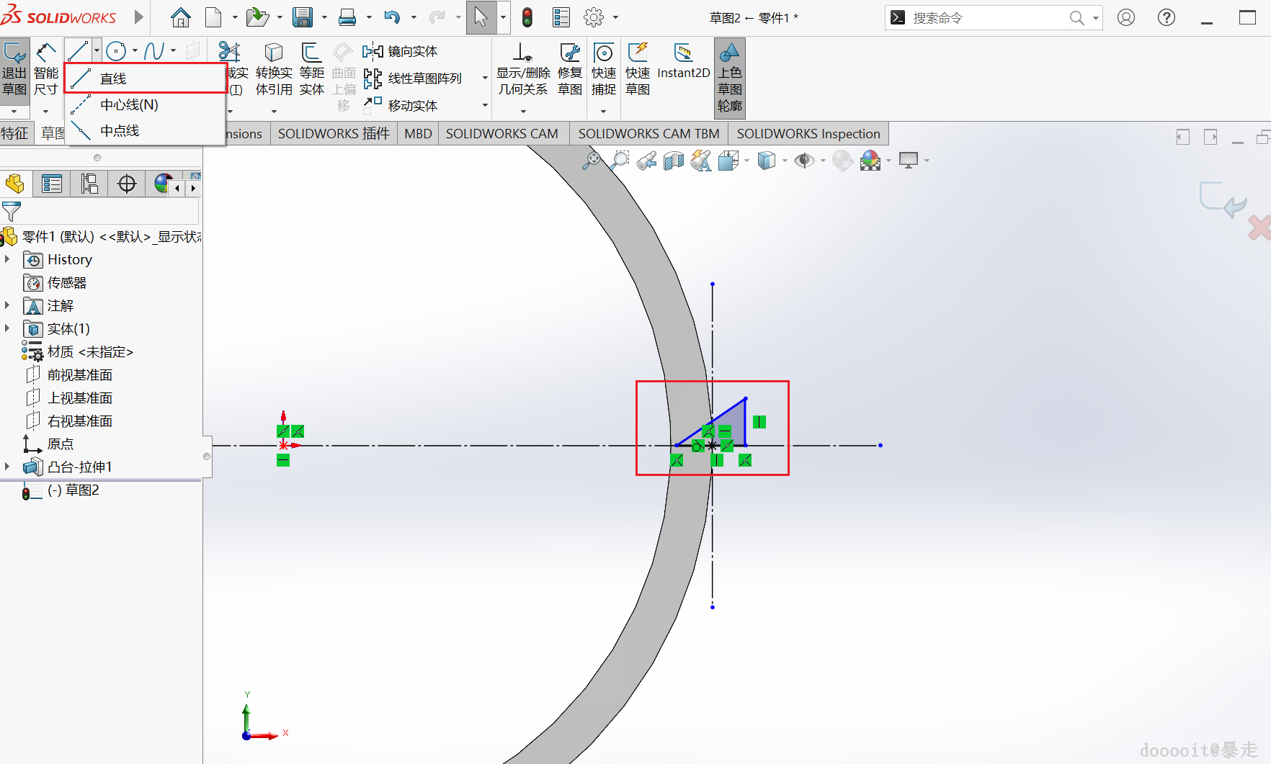Switch to the SOLIDWORKS CAM TBM tab

pos(648,134)
